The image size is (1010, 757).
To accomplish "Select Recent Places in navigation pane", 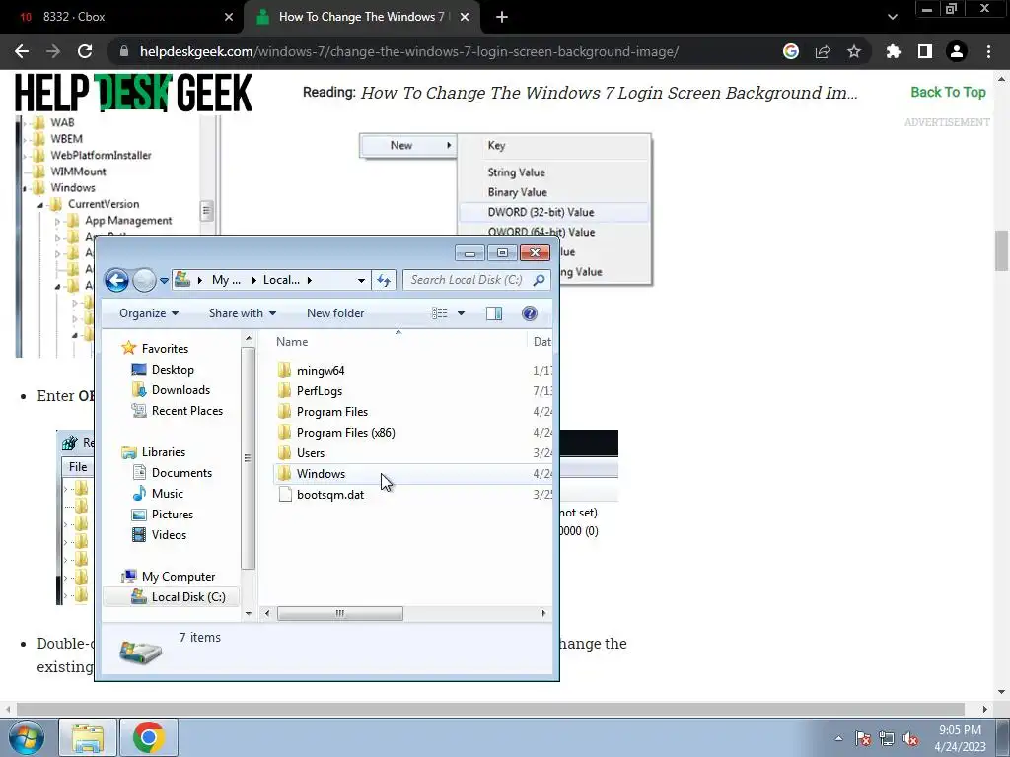I will (178, 411).
